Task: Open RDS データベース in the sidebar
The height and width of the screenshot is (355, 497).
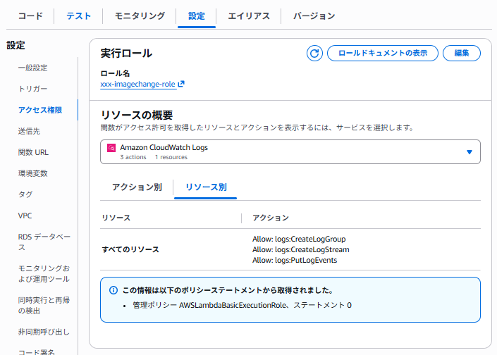Action: pos(44,242)
